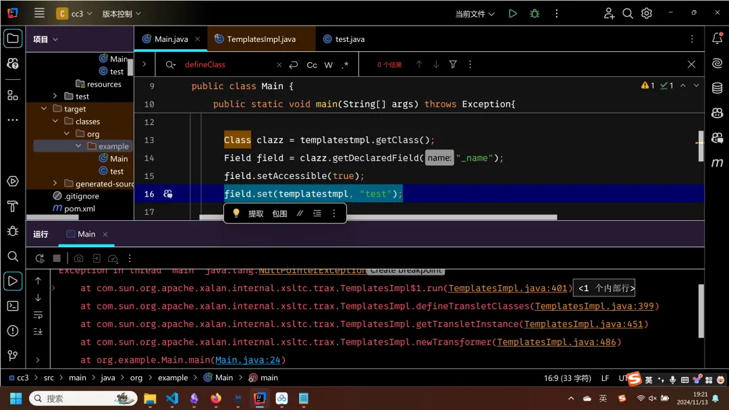The image size is (729, 410).
Task: Expand the test folder in the project tree
Action: 55,96
